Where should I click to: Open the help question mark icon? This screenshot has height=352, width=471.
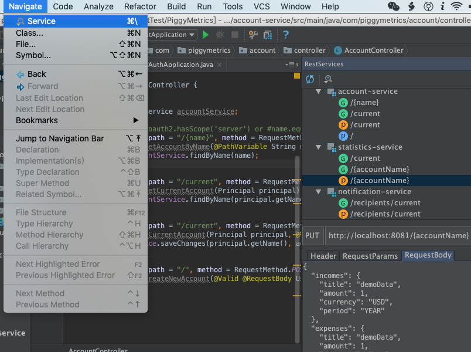[286, 35]
